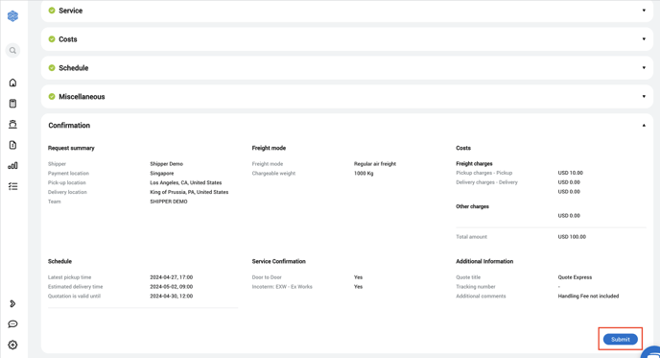Click quotation validity '2024-04-30, 12:00'
This screenshot has width=660, height=358.
click(172, 296)
